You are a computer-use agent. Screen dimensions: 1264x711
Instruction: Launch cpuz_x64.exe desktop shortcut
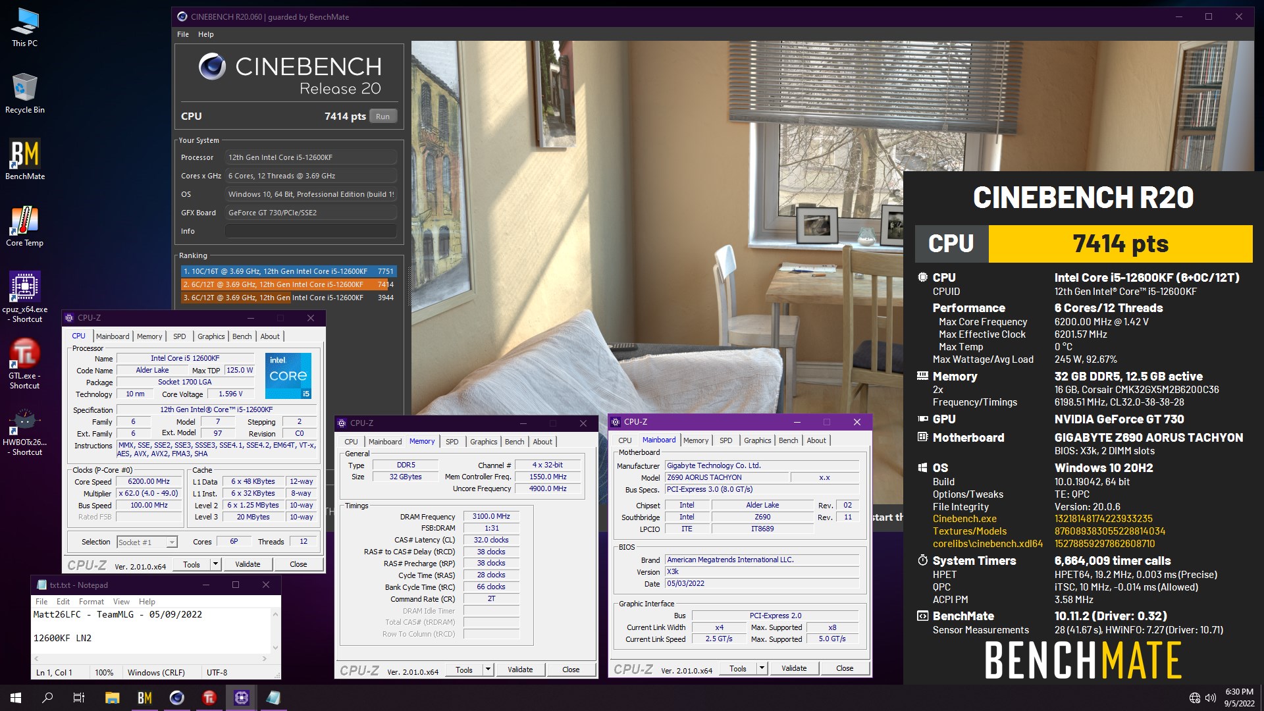24,296
